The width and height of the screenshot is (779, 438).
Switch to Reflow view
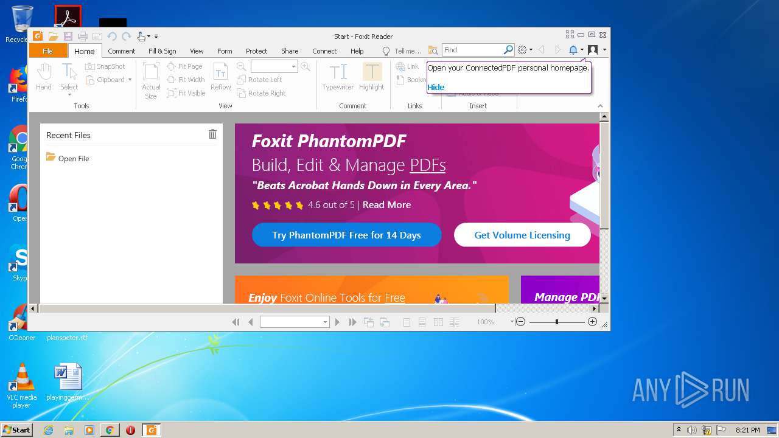[220, 77]
